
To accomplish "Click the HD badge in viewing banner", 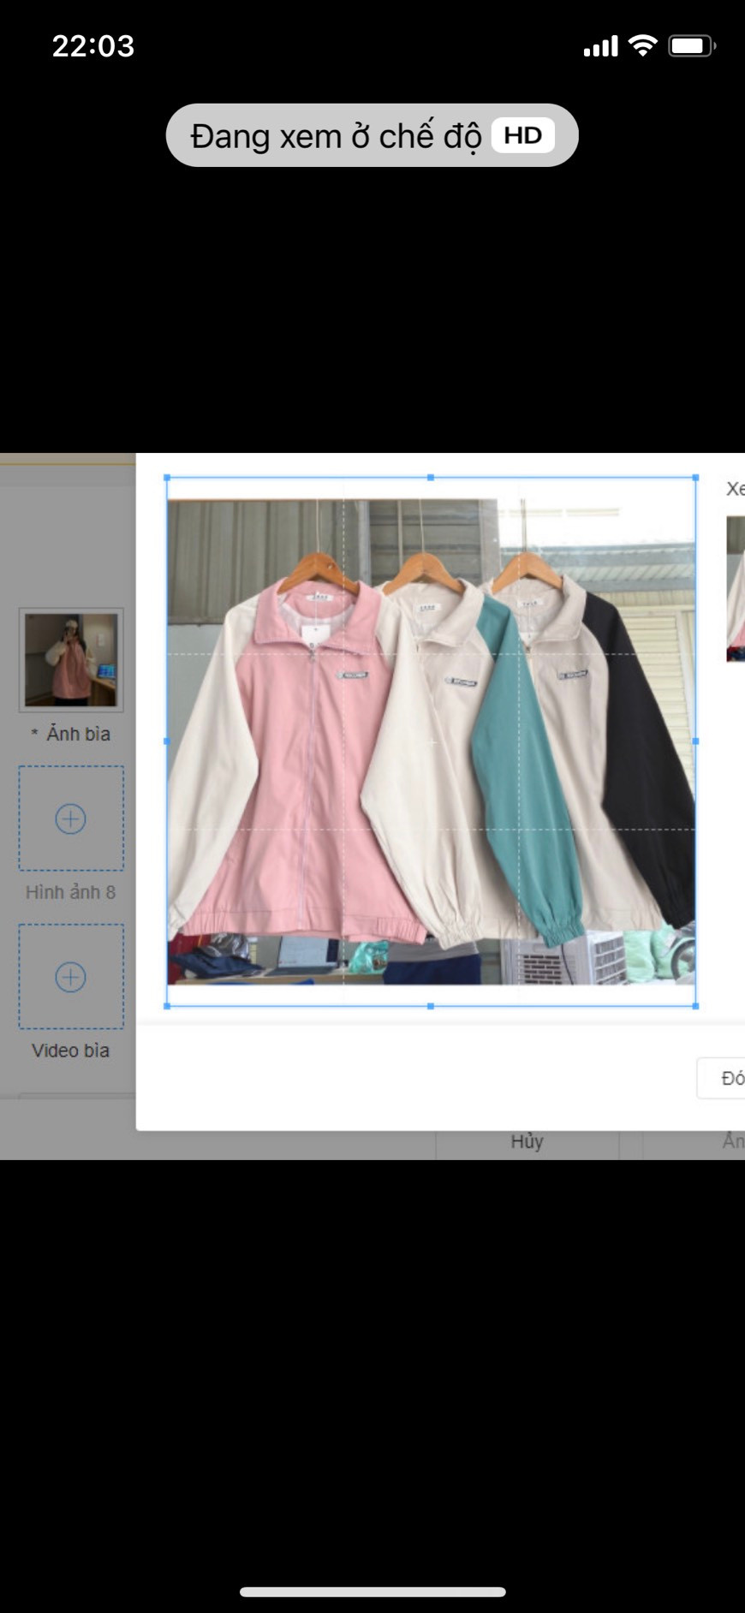I will [x=522, y=135].
